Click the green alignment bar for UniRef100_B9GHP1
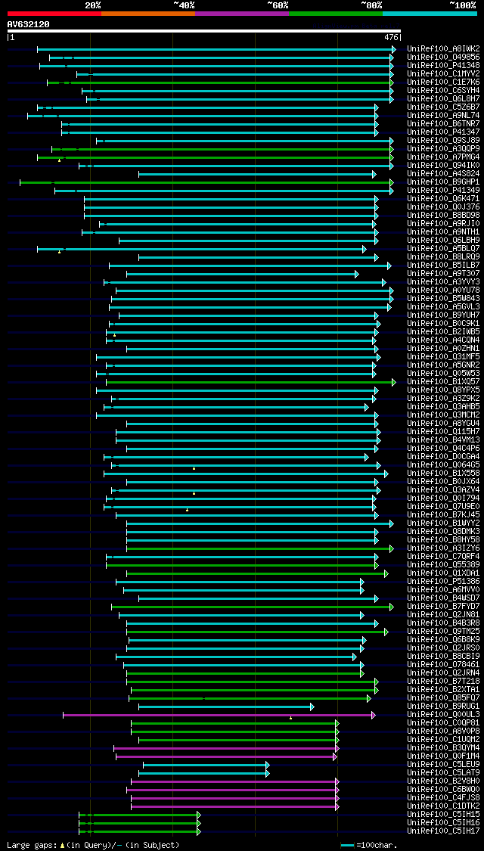Image resolution: width=484 pixels, height=851 pixels. (206, 182)
